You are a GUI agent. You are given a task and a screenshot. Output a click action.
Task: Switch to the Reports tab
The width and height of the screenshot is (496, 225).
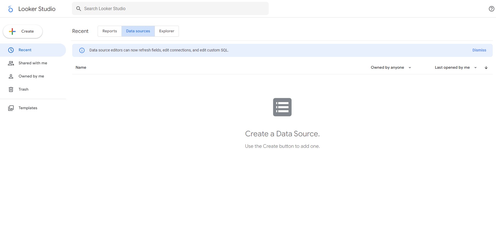pyautogui.click(x=110, y=31)
